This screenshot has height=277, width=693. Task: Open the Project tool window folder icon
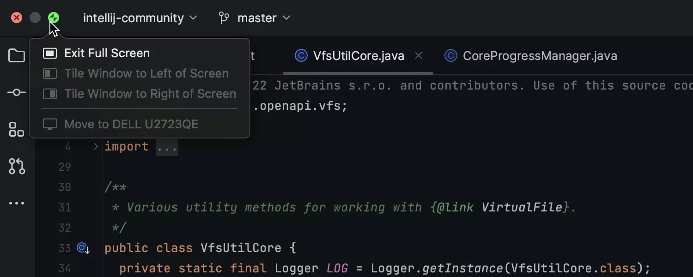pyautogui.click(x=17, y=56)
